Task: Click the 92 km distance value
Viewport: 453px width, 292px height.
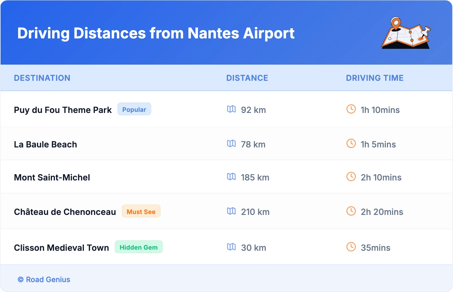Action: tap(253, 110)
